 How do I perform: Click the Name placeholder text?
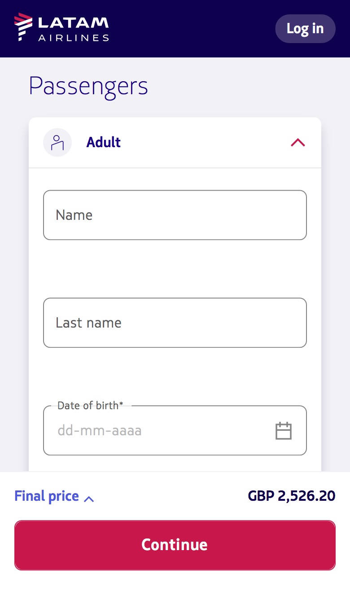[x=74, y=215]
